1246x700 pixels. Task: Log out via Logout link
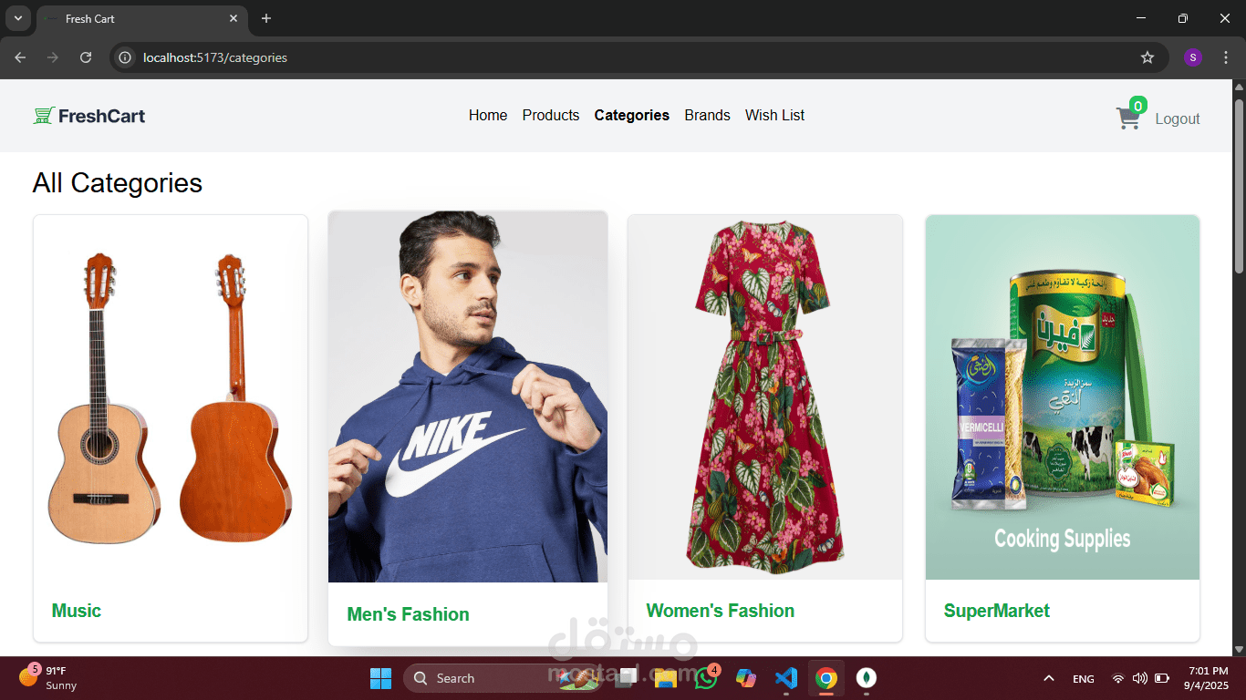coord(1178,119)
